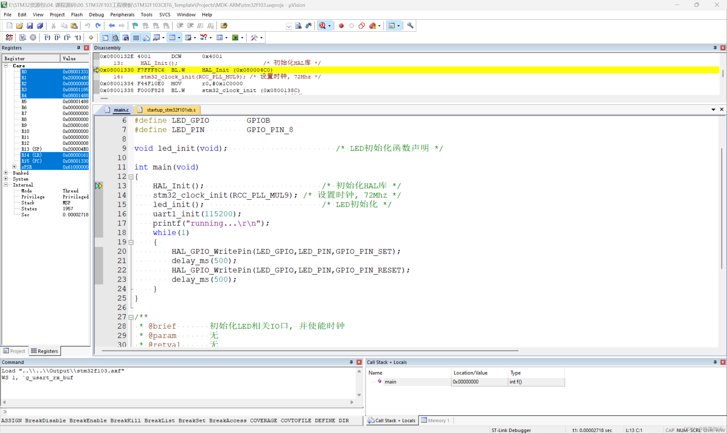
Task: Expand the Banked registers group
Action: click(6, 173)
